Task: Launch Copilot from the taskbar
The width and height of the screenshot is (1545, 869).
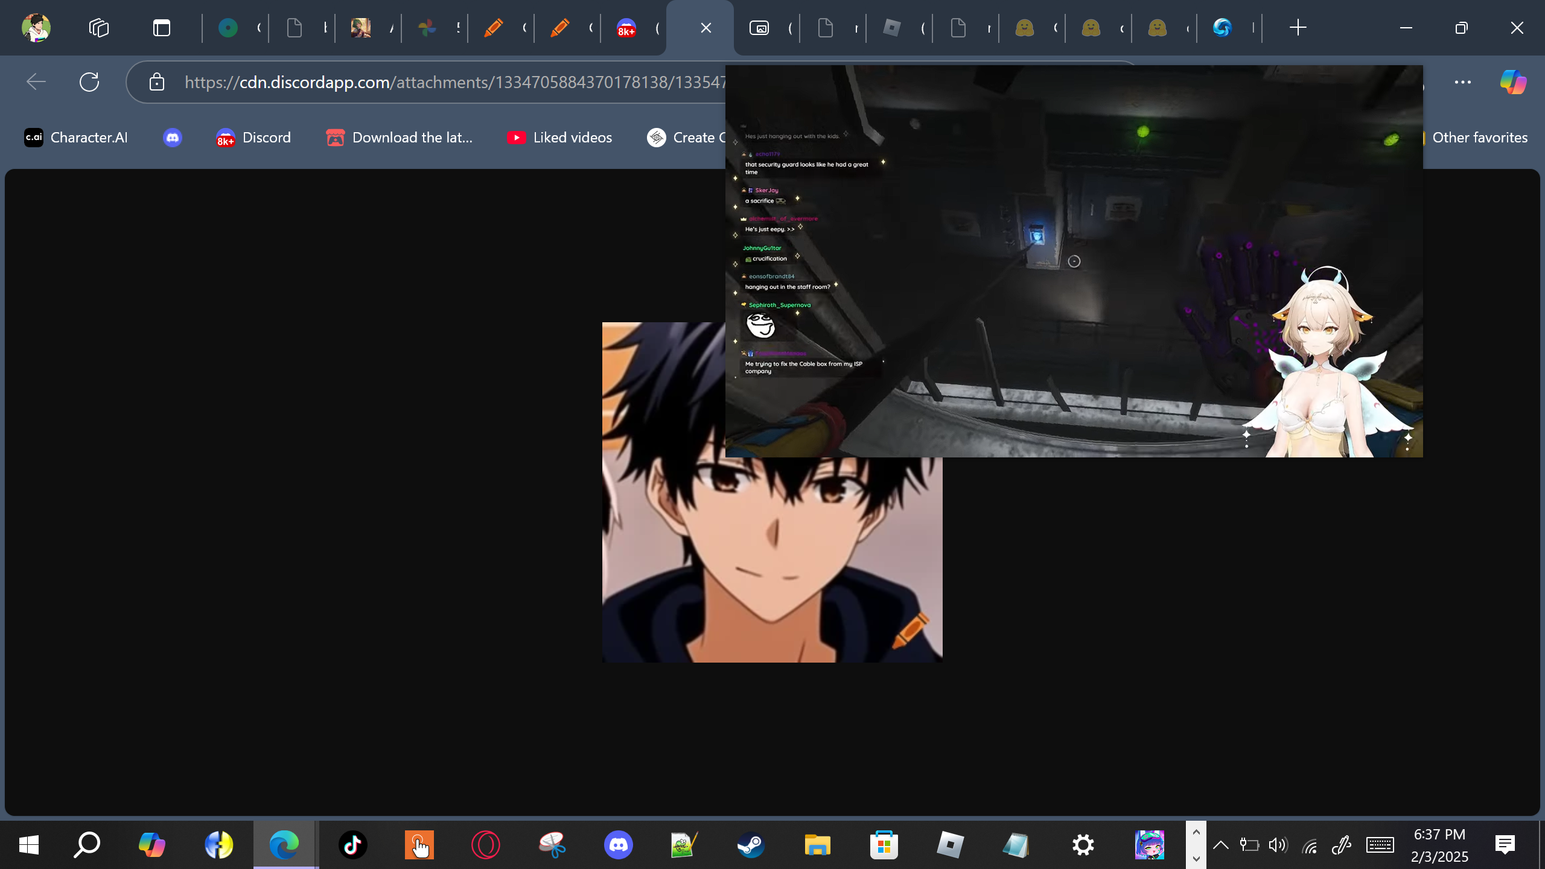Action: click(152, 845)
